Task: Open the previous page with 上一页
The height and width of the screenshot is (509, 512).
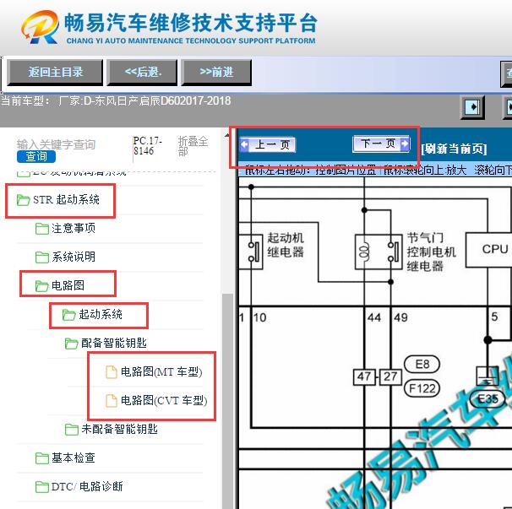Action: pos(268,144)
